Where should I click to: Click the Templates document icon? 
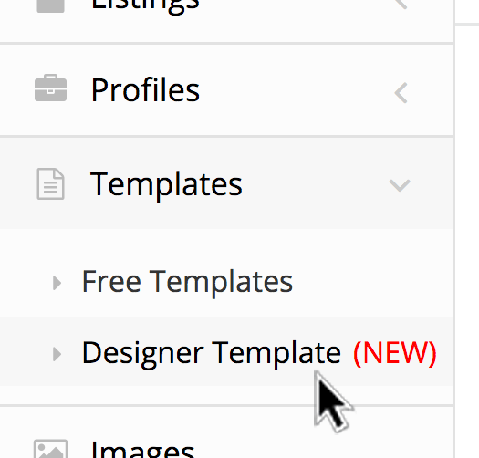[51, 183]
